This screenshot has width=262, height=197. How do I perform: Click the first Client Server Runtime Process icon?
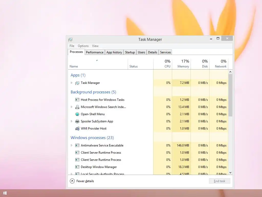77,153
